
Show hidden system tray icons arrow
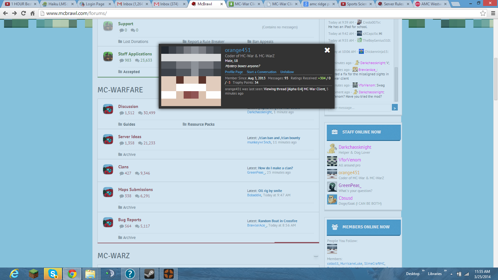point(451,274)
